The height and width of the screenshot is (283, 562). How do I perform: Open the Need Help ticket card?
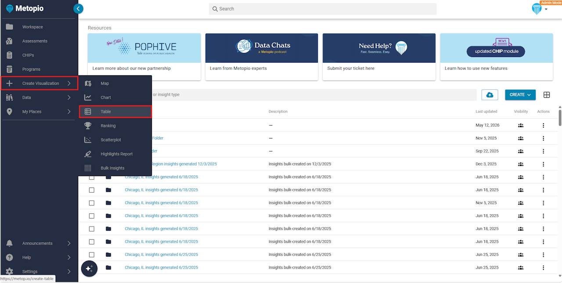[x=379, y=57]
